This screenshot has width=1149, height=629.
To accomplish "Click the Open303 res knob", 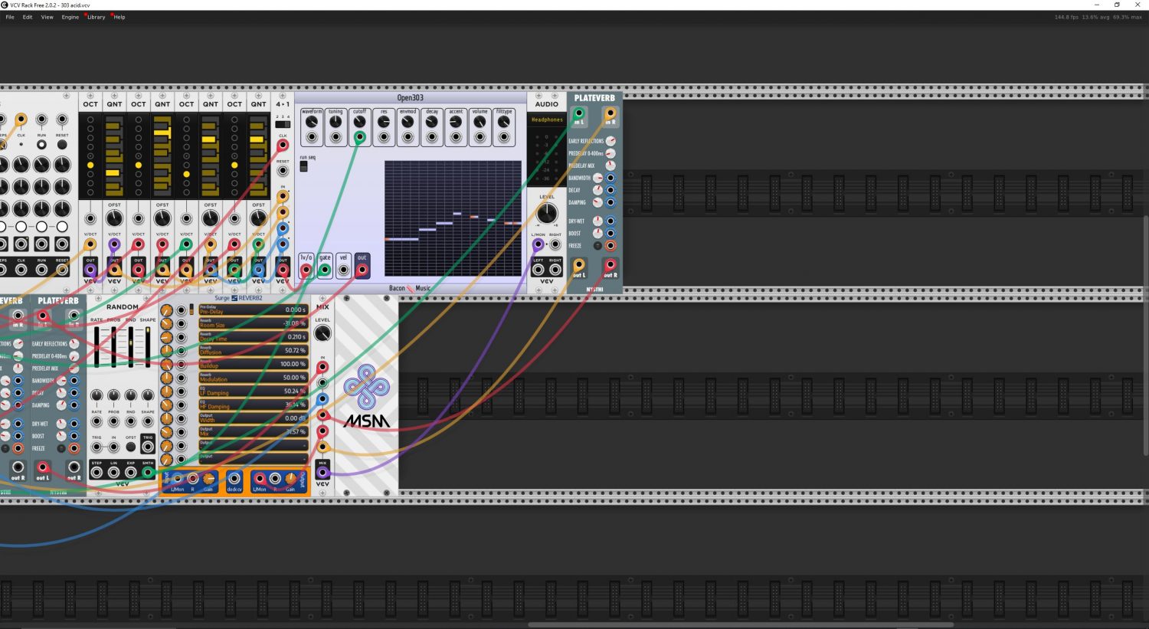I will pos(384,122).
